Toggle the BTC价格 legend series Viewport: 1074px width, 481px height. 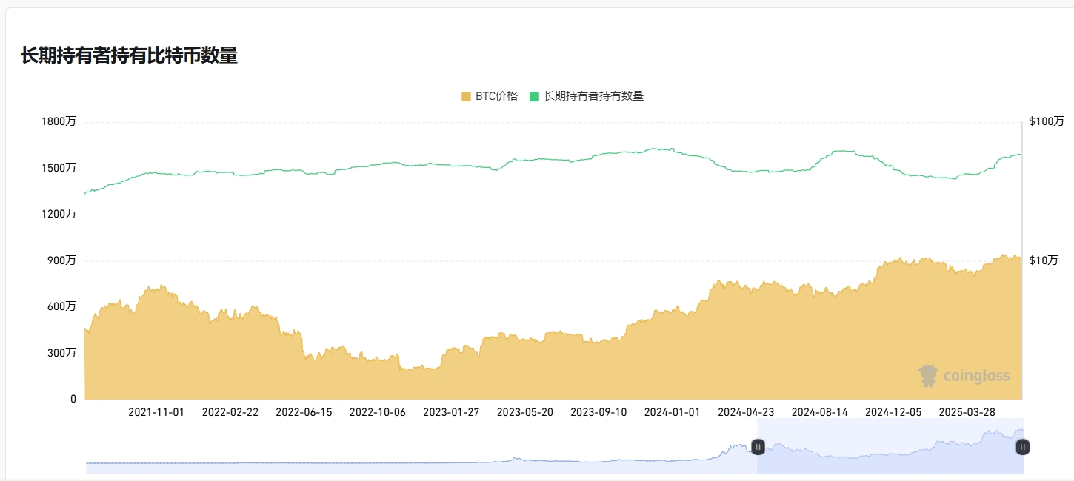[490, 96]
